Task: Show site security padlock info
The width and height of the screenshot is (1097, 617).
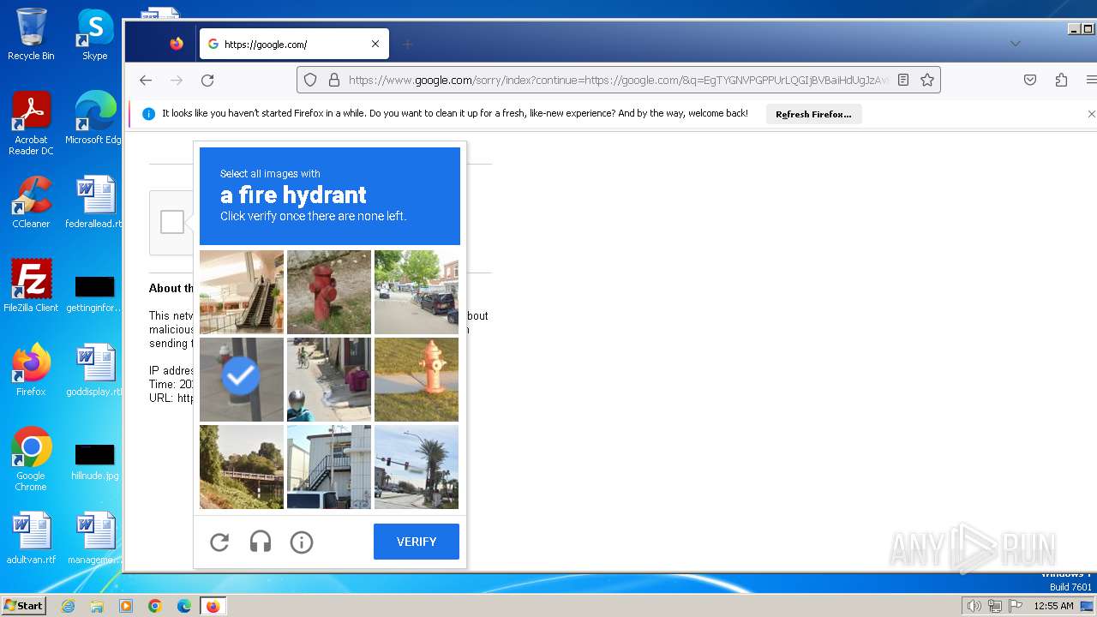Action: pos(333,80)
